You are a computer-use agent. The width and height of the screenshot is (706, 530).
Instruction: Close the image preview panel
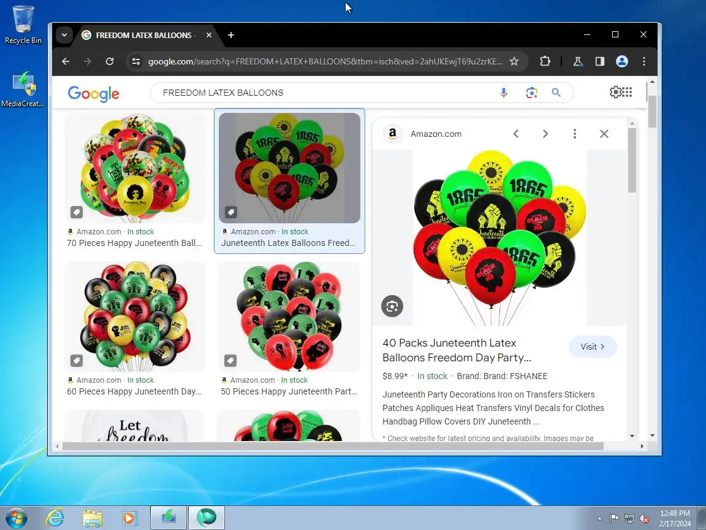click(x=604, y=134)
